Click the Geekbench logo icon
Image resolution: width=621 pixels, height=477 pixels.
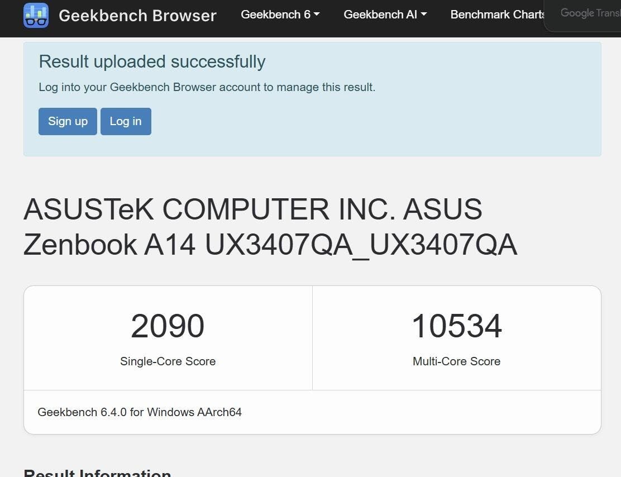(36, 16)
